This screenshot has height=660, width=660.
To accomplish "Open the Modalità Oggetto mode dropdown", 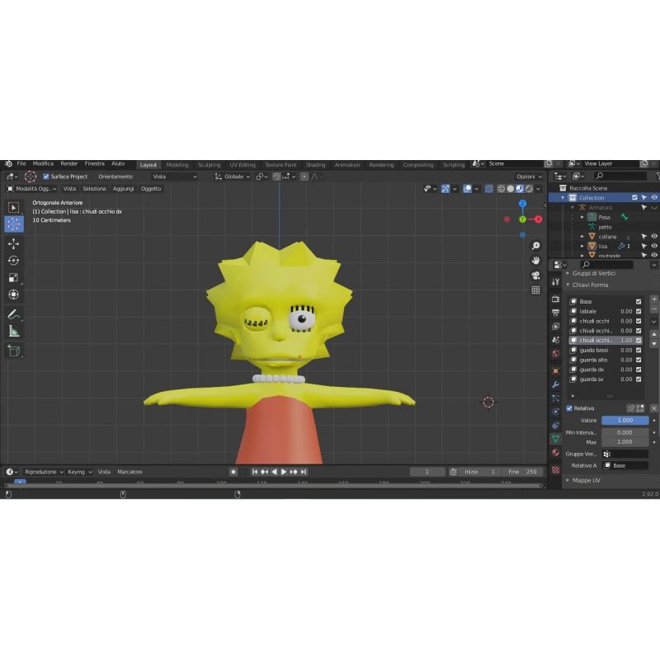I will (x=32, y=189).
